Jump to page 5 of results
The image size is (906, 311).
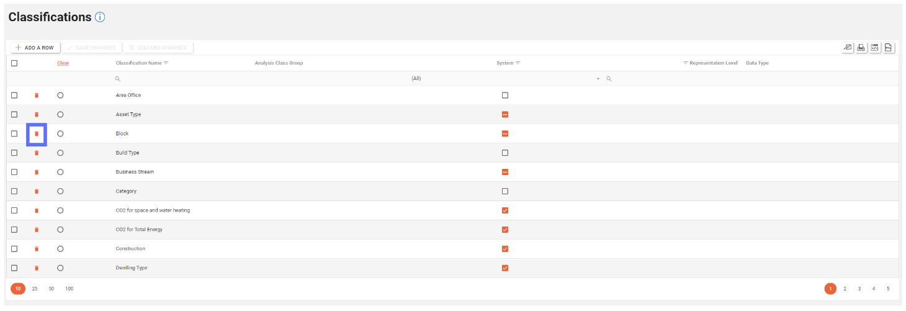pos(888,289)
